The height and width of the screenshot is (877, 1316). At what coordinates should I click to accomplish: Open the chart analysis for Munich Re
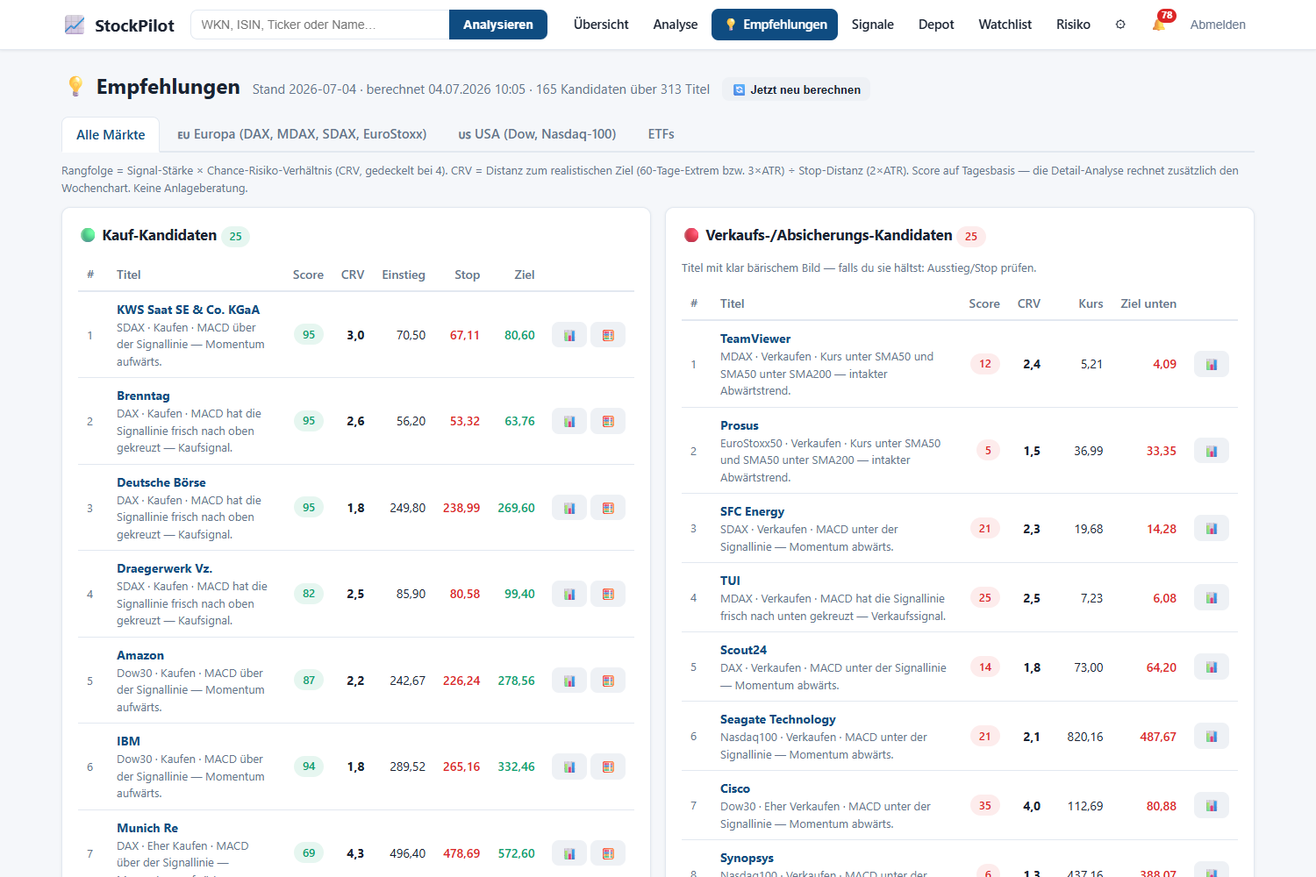(569, 853)
